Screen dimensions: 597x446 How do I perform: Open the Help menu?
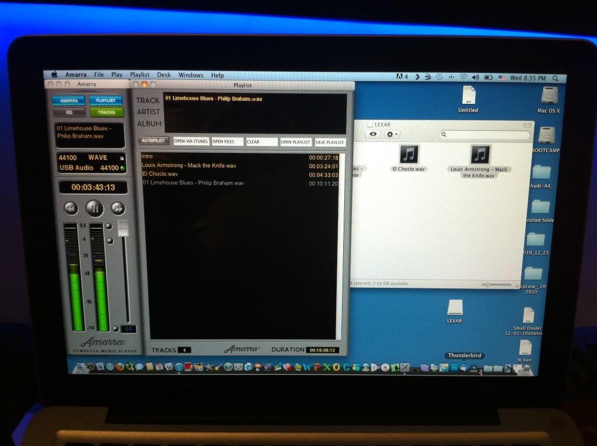tap(218, 75)
